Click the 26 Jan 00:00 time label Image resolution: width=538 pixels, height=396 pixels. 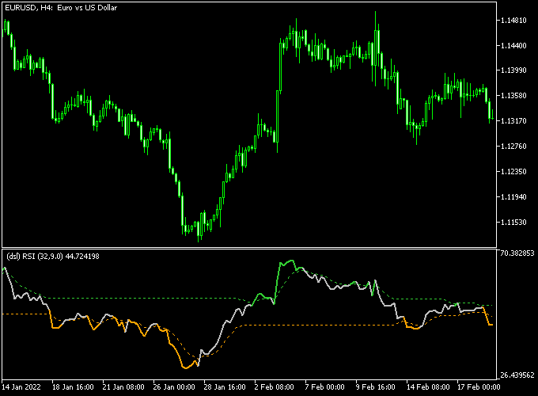[174, 387]
